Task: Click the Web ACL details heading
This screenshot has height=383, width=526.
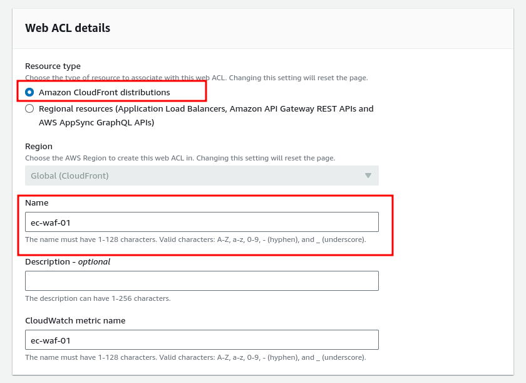Action: pyautogui.click(x=68, y=28)
